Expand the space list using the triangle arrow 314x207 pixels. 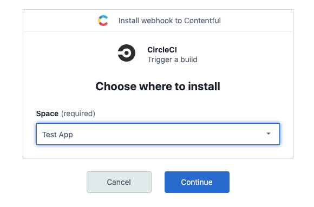click(x=269, y=133)
